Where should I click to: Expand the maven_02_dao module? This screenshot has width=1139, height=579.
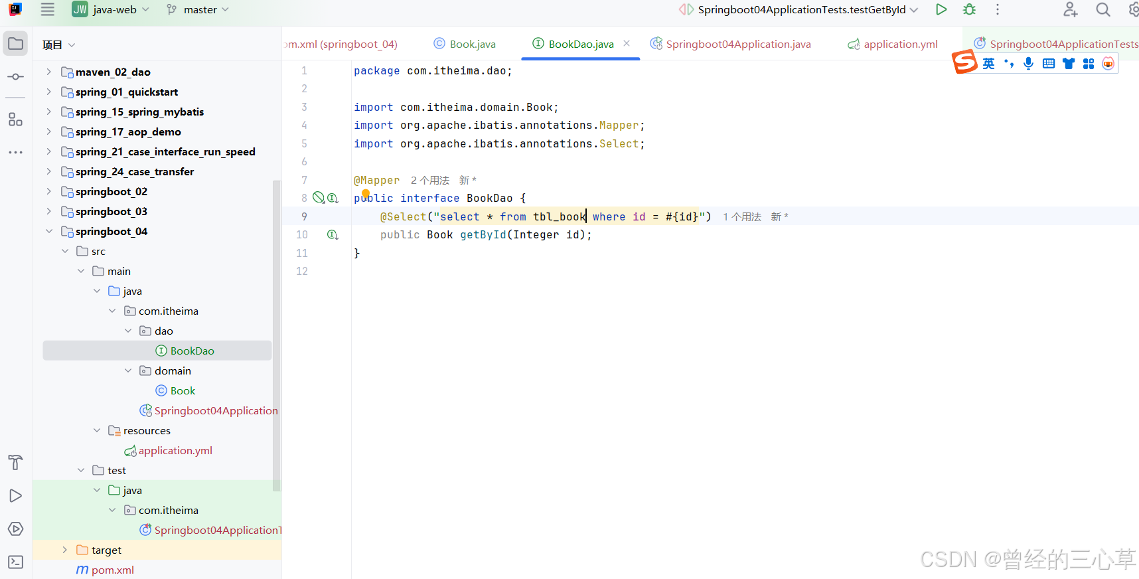click(x=48, y=72)
